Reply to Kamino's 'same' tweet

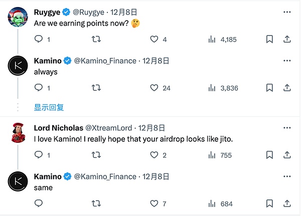[38, 203]
